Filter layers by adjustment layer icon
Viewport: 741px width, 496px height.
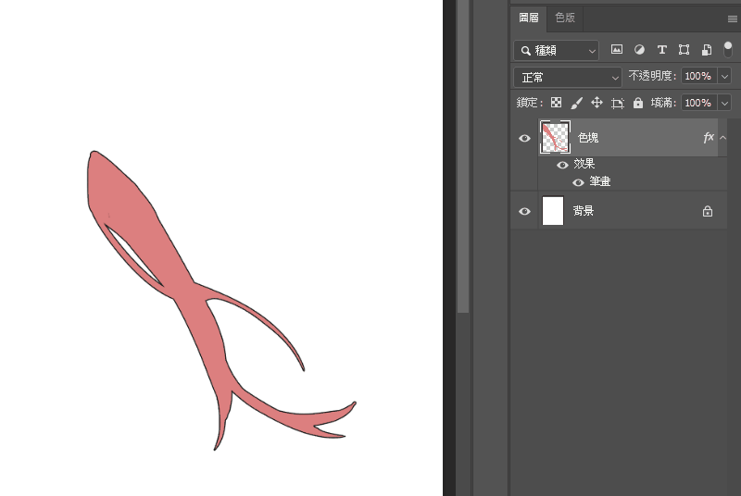(639, 50)
